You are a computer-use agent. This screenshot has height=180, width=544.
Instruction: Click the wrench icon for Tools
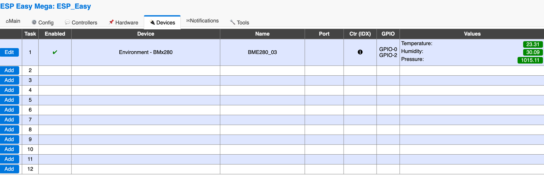[232, 22]
